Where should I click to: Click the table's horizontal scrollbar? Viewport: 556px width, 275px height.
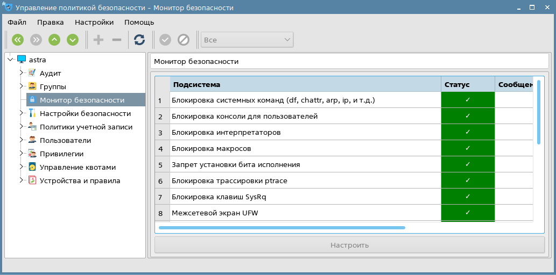282,228
